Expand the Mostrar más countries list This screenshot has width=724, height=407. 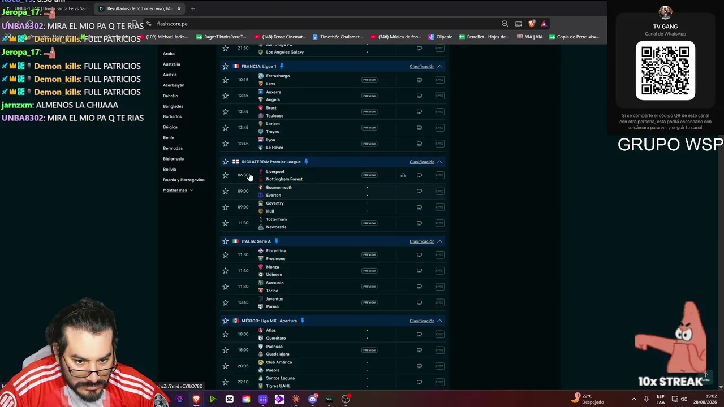(x=178, y=190)
